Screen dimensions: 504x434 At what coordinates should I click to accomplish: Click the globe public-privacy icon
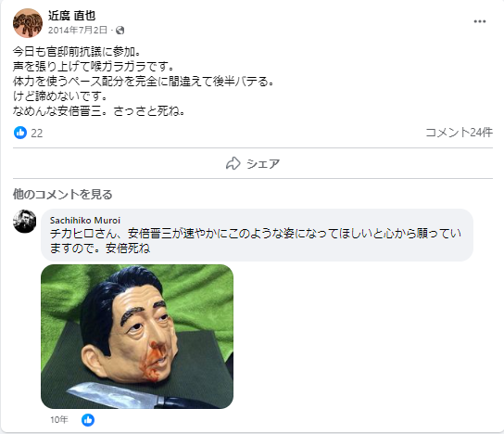click(120, 31)
